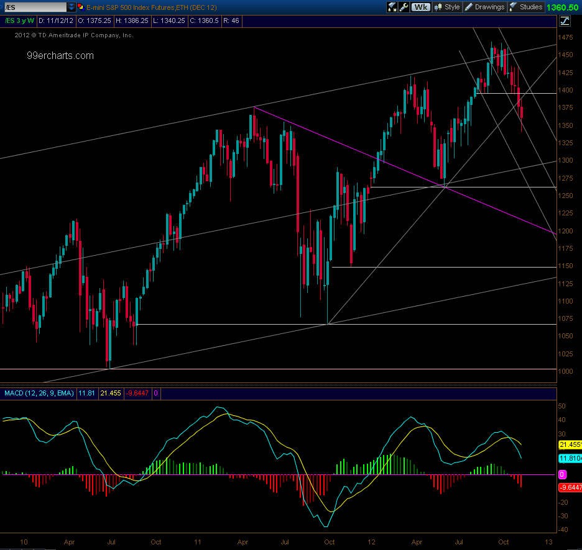Click the yellow 21.455 axis bubble
Image resolution: width=582 pixels, height=550 pixels.
570,444
